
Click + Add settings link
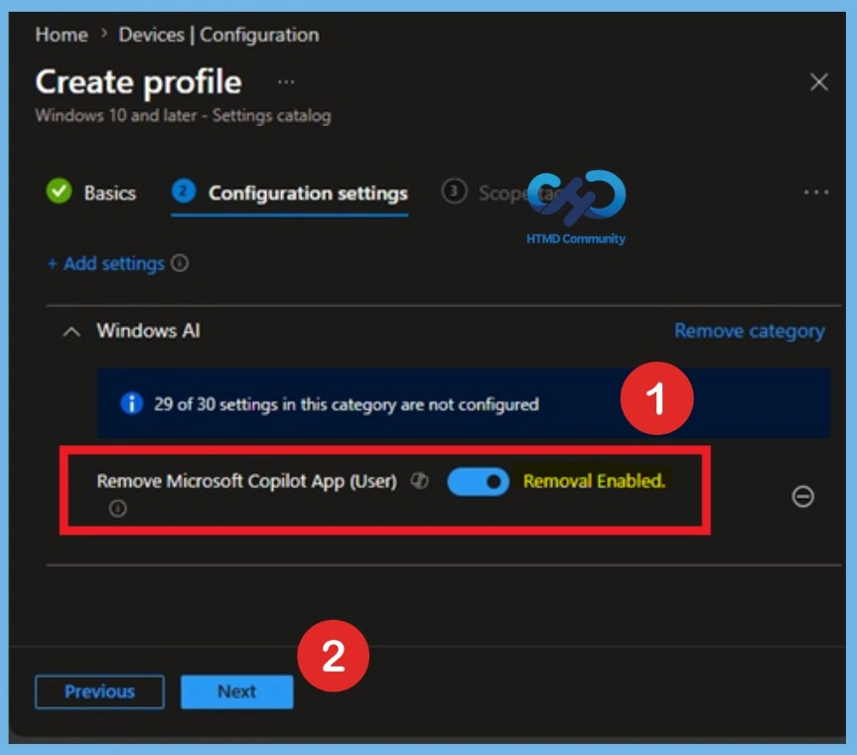(x=106, y=264)
